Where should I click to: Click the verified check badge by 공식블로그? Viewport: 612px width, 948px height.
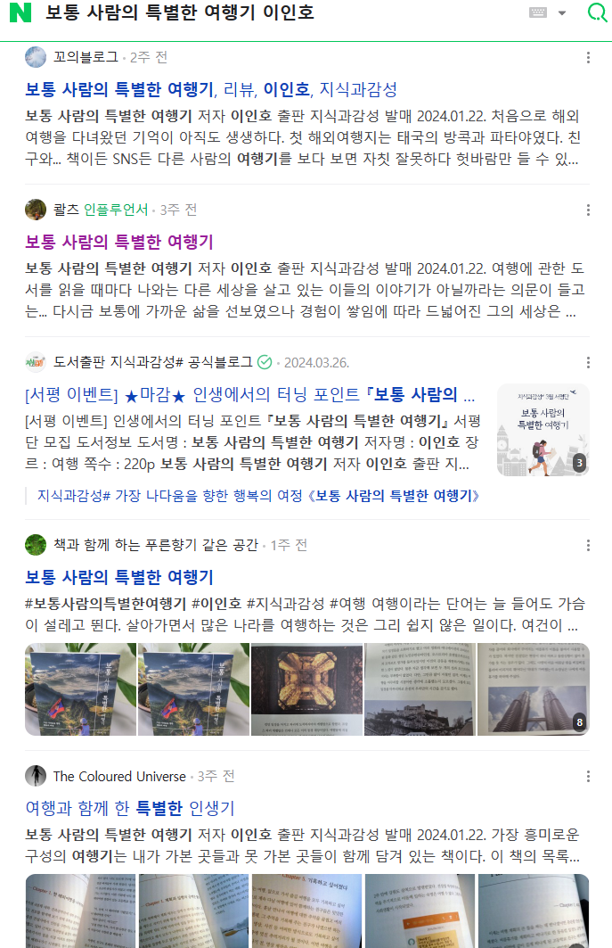[x=265, y=362]
